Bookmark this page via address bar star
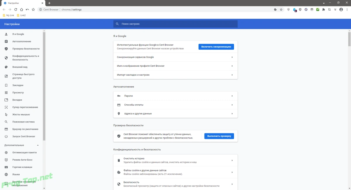Viewport: 351px width, 190px height. 281,9
